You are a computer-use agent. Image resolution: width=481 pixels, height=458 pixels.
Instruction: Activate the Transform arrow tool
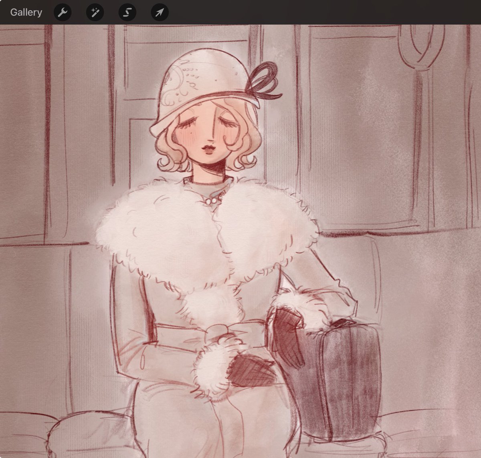[160, 13]
